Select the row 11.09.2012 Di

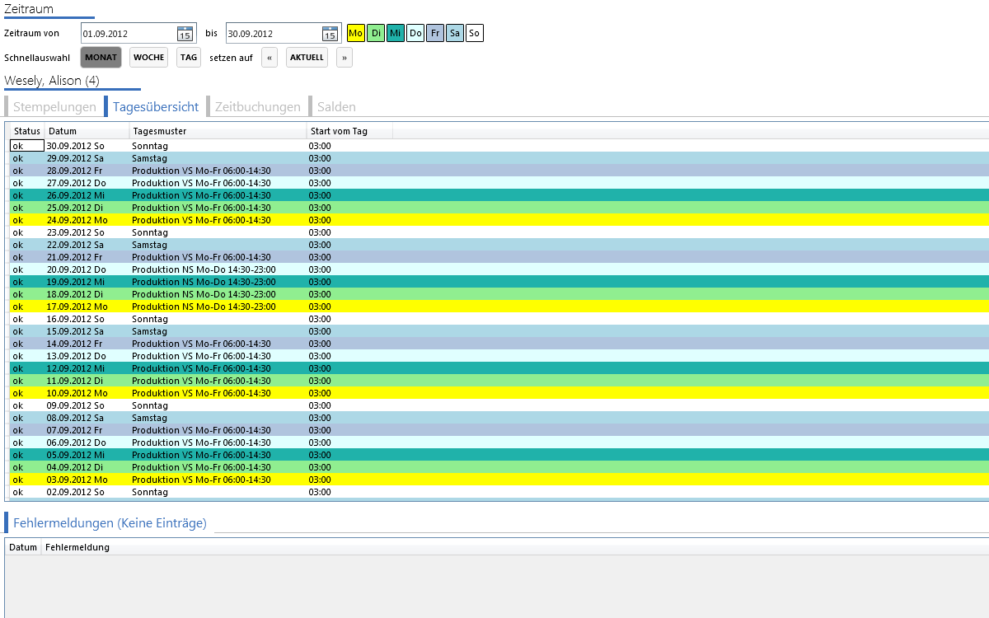[x=499, y=381]
